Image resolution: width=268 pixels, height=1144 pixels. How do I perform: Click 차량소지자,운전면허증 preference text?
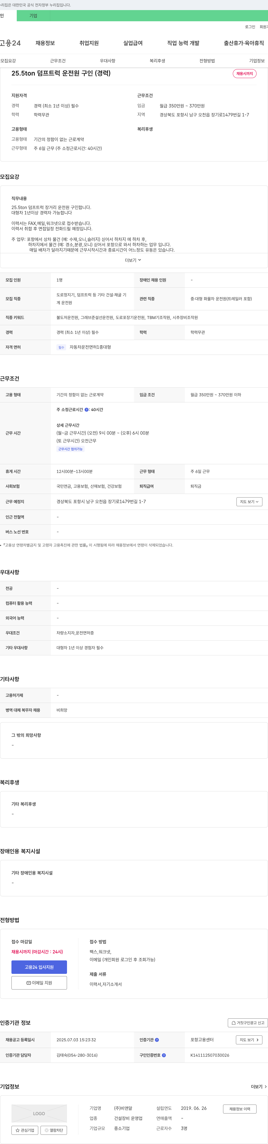(75, 633)
